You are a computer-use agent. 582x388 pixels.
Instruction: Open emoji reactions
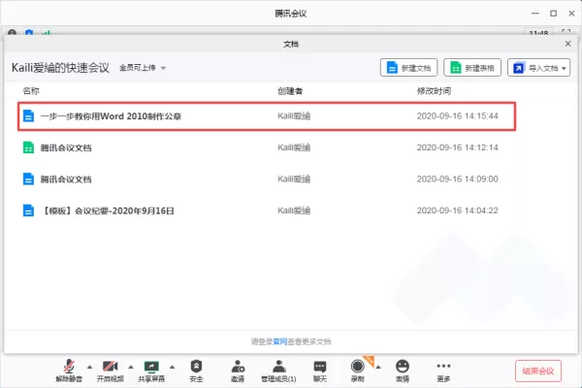403,371
